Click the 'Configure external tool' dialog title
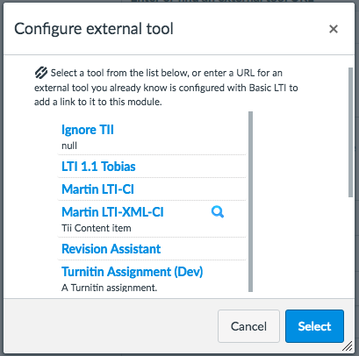This screenshot has height=356, width=359. click(x=94, y=29)
